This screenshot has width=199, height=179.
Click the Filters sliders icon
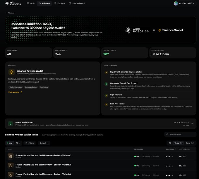tap(26, 143)
